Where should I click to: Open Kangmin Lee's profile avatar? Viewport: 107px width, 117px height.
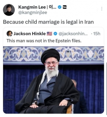[9, 10]
